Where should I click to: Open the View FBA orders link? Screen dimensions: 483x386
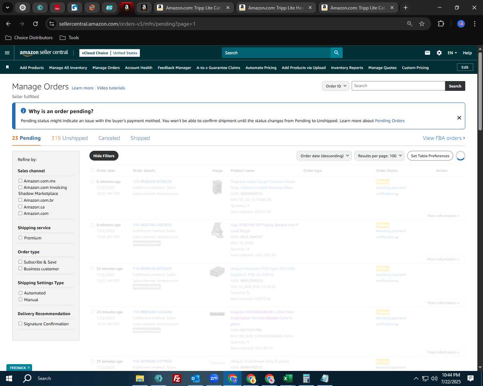point(444,138)
